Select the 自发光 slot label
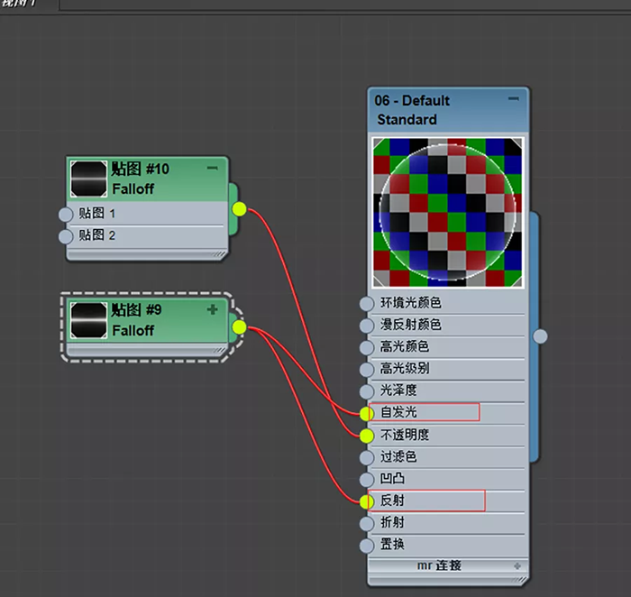Viewport: 631px width, 597px height. [x=398, y=412]
